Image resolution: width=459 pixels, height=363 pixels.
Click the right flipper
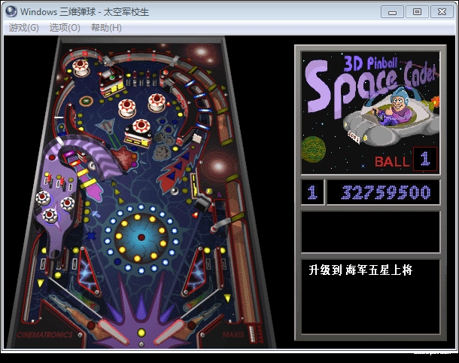click(169, 331)
